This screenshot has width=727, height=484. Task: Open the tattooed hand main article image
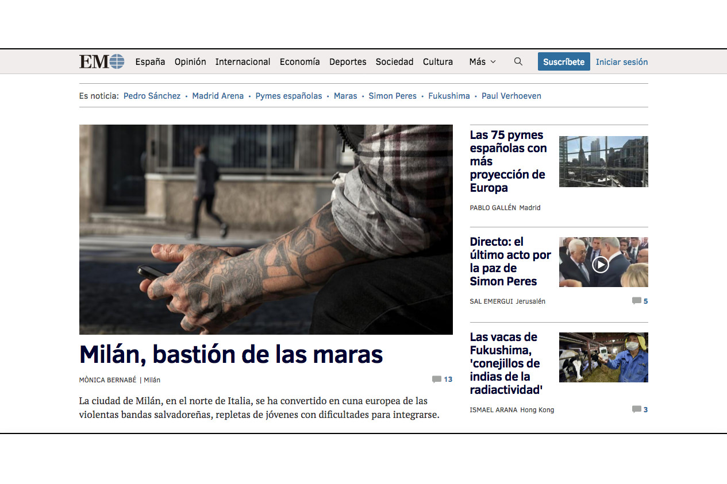click(x=266, y=229)
